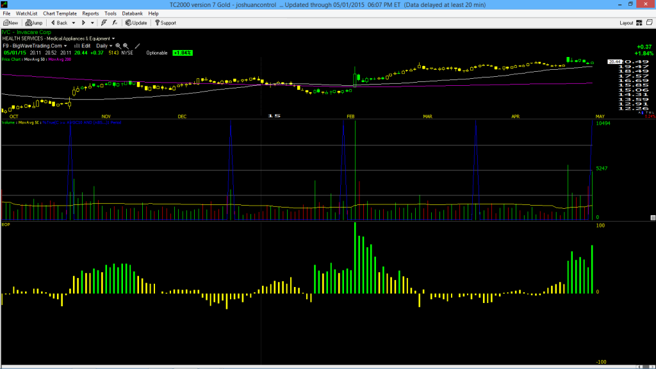Open the fx formula icon
Viewport: 656px width, 369px height.
pos(115,23)
